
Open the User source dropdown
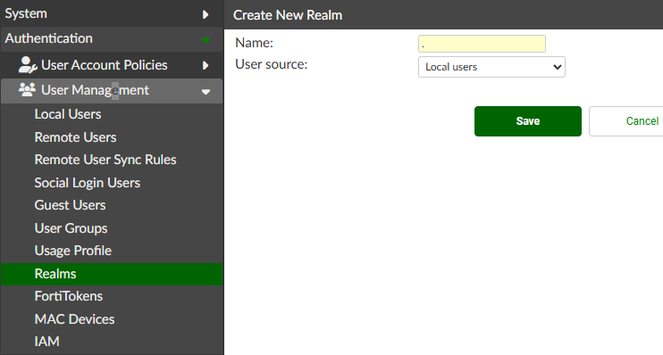(491, 67)
